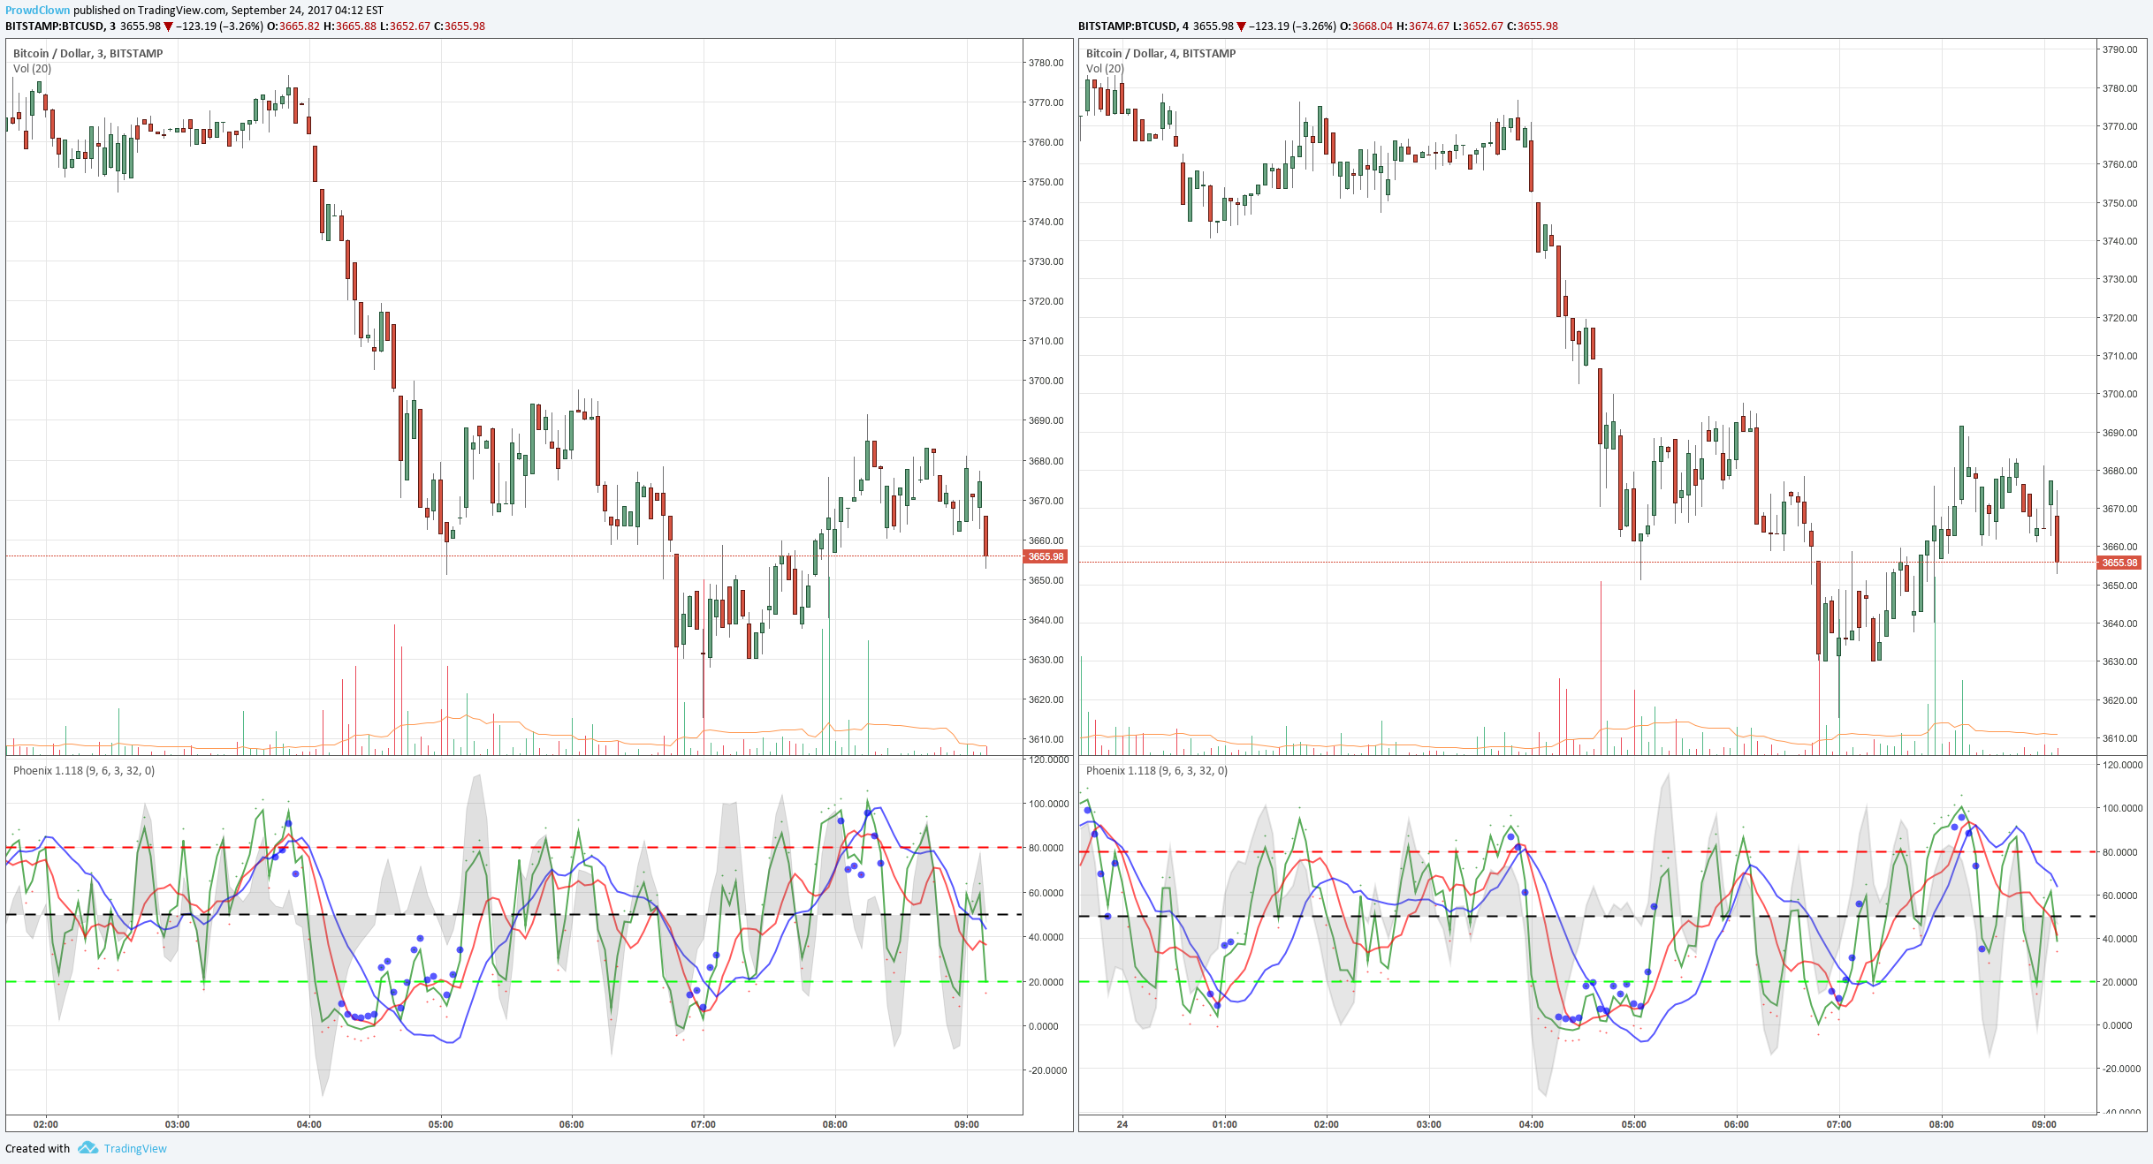Click the Bitcoin / Dollar, 4, BITSTAMP chart title
The width and height of the screenshot is (2153, 1164).
click(1161, 53)
